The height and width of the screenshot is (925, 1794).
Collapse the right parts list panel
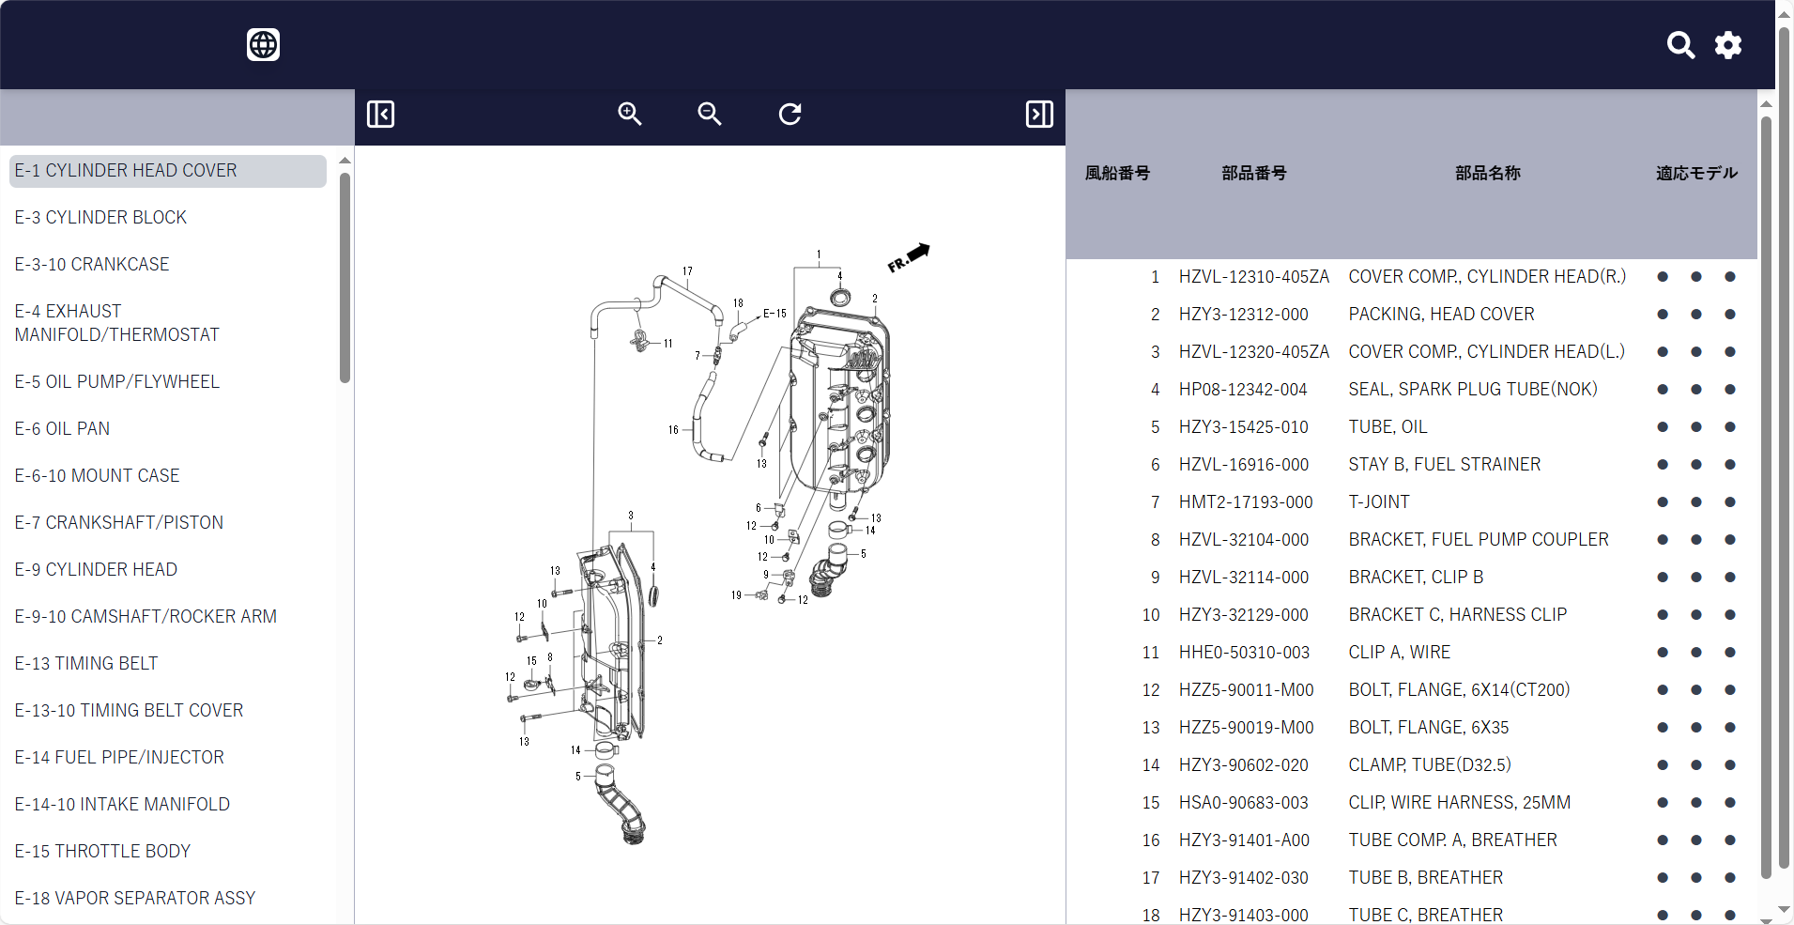coord(1038,115)
